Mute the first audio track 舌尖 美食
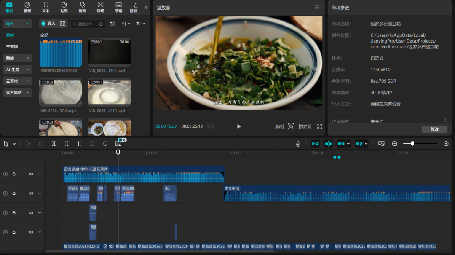The height and width of the screenshot is (255, 455). click(x=31, y=174)
